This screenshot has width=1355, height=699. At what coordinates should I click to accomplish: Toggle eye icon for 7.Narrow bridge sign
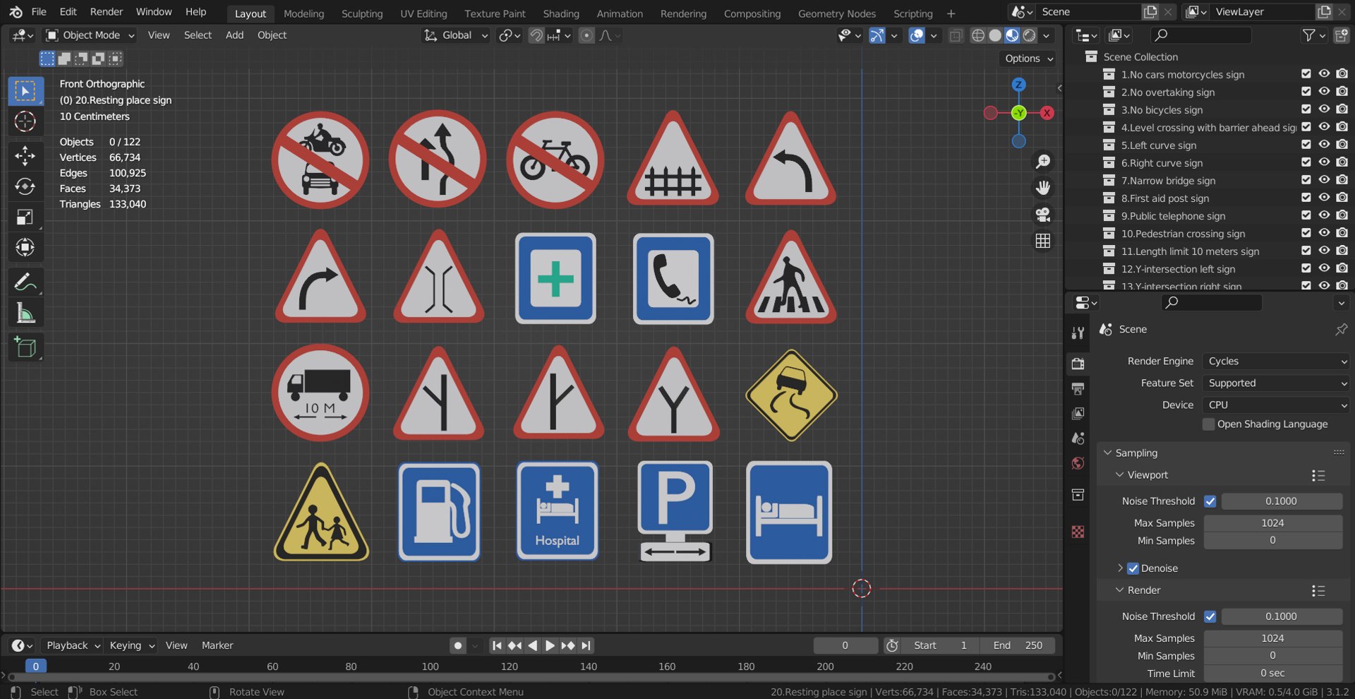(x=1324, y=180)
